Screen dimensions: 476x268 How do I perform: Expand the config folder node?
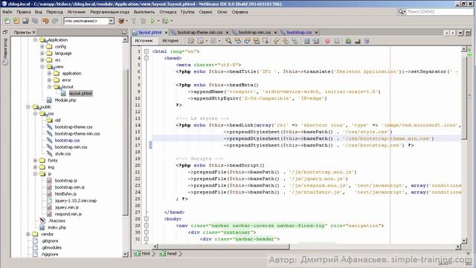(x=42, y=46)
